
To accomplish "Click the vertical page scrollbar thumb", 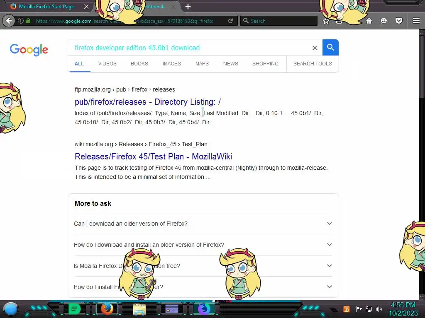I will tap(422, 66).
